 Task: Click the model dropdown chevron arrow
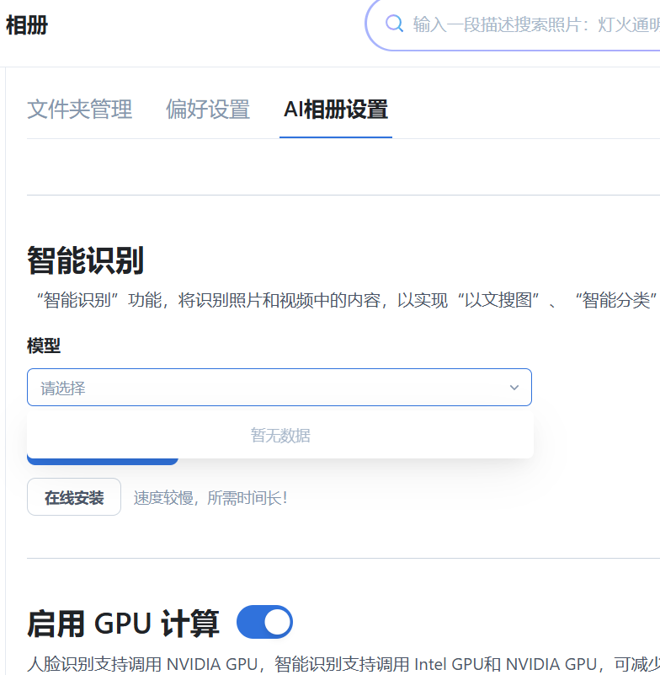(x=514, y=388)
